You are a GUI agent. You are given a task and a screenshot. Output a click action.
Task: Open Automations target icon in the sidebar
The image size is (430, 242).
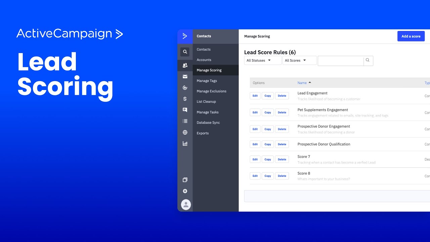pos(185,88)
